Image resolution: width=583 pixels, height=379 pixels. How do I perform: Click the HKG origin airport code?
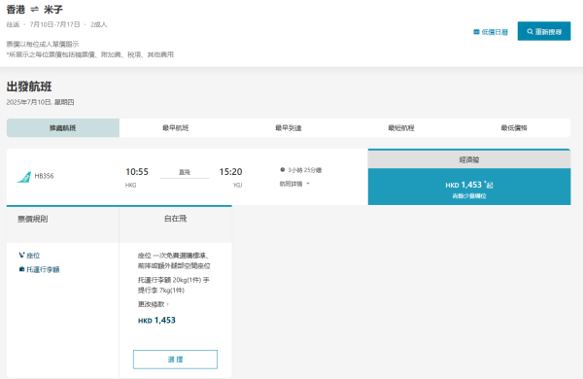tap(130, 185)
